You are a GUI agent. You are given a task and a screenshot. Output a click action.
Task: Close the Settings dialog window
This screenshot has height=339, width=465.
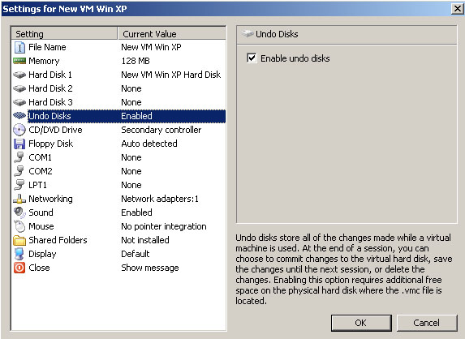coord(458,9)
